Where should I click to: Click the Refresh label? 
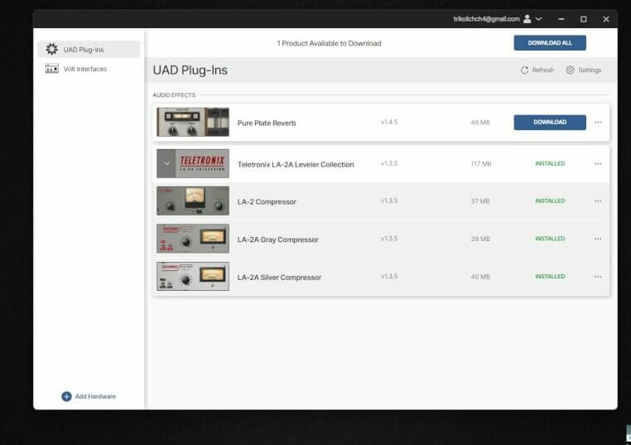pos(543,70)
